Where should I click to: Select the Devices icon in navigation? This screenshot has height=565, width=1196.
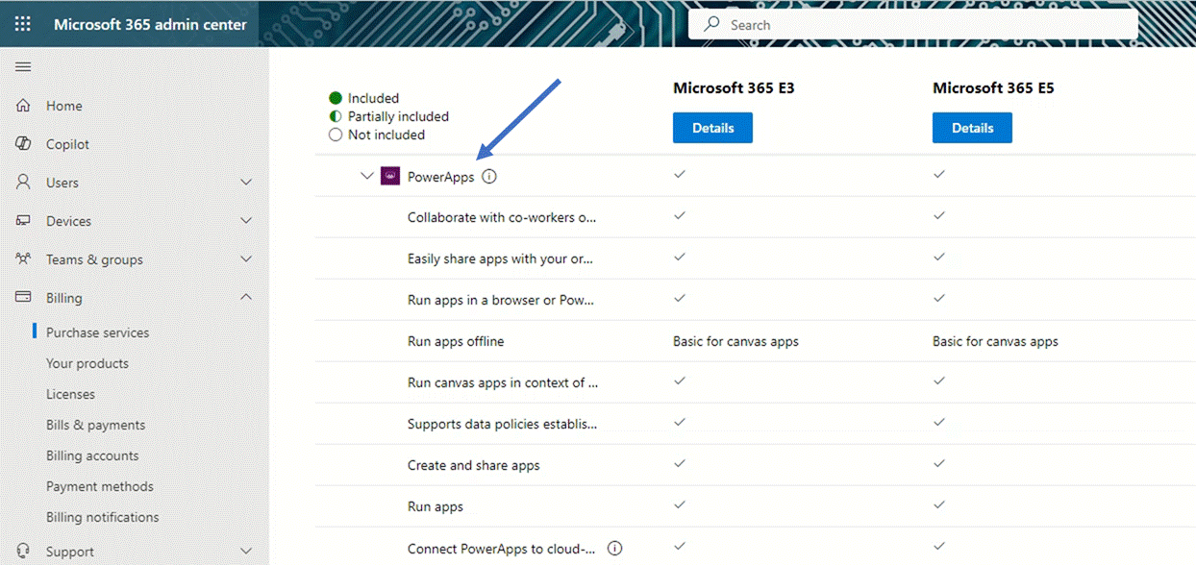coord(23,221)
